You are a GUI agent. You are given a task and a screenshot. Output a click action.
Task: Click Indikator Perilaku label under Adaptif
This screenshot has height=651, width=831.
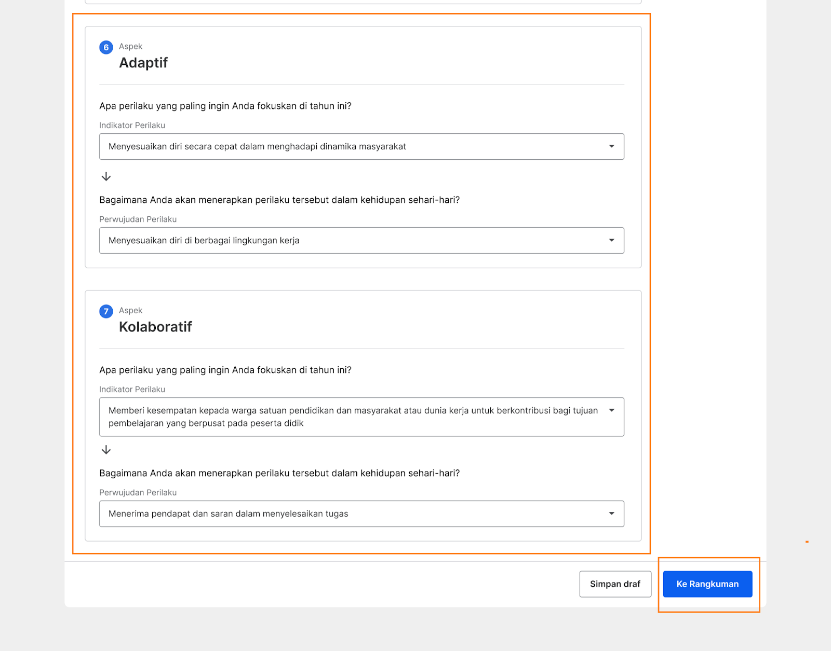[x=132, y=126]
